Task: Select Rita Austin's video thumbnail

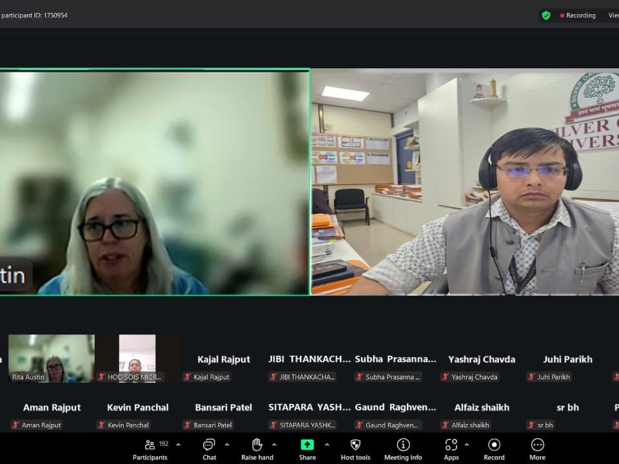Action: (x=52, y=358)
